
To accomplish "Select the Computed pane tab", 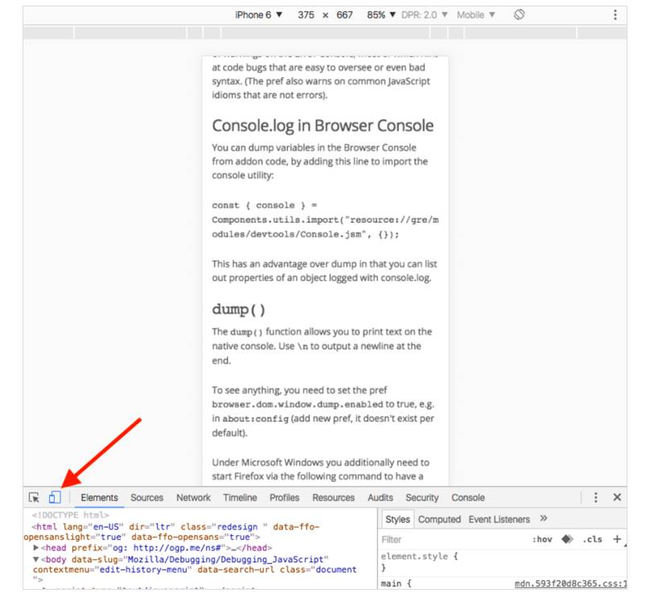I will click(439, 519).
